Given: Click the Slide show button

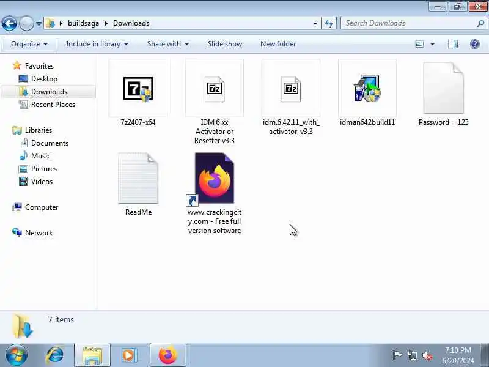Looking at the screenshot, I should pos(225,44).
